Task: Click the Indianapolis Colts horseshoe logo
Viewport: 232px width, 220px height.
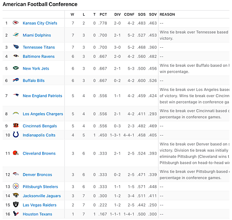Action: 16,135
